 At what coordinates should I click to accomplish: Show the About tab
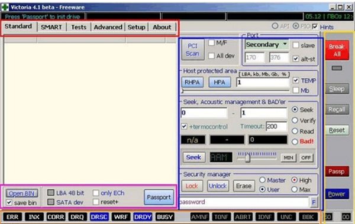162,27
